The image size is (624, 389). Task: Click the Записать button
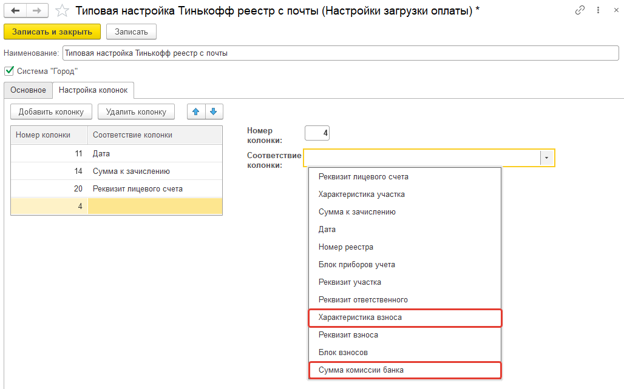point(131,32)
